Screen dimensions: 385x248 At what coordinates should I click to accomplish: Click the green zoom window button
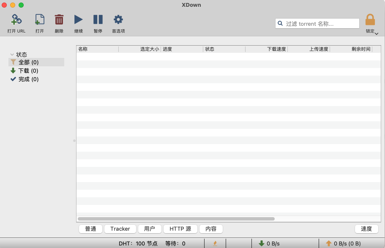point(21,5)
